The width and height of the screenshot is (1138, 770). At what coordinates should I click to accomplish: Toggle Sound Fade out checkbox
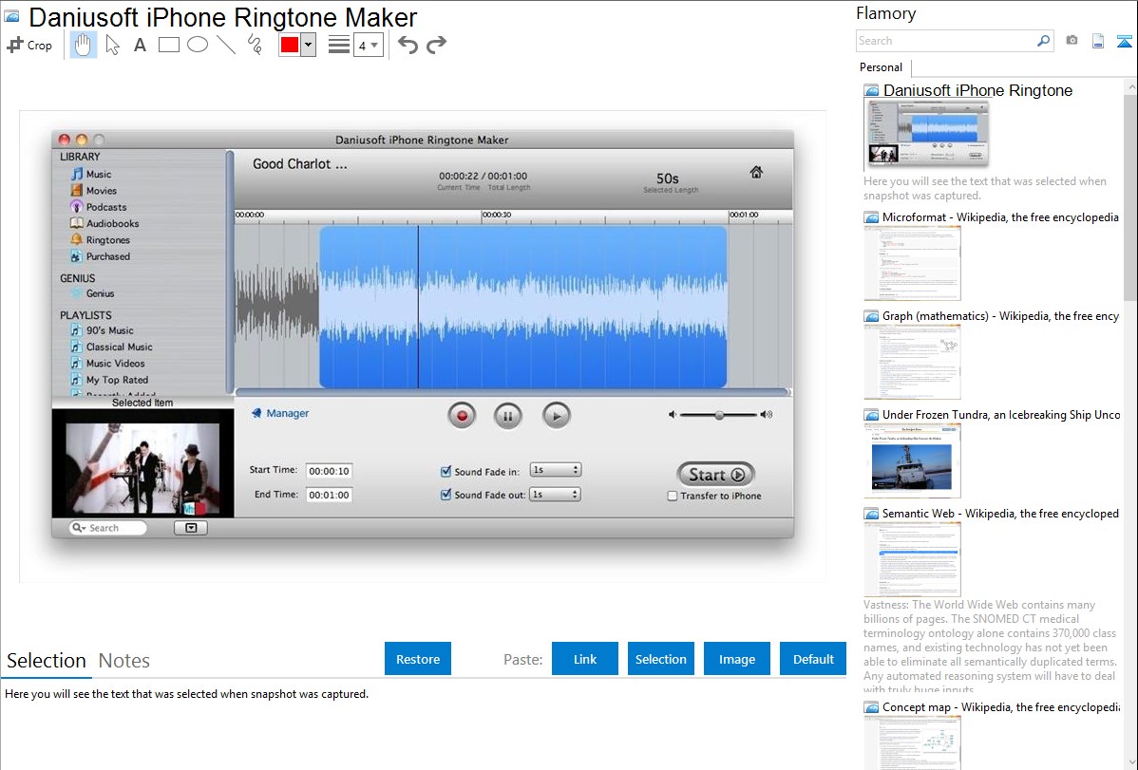point(446,495)
